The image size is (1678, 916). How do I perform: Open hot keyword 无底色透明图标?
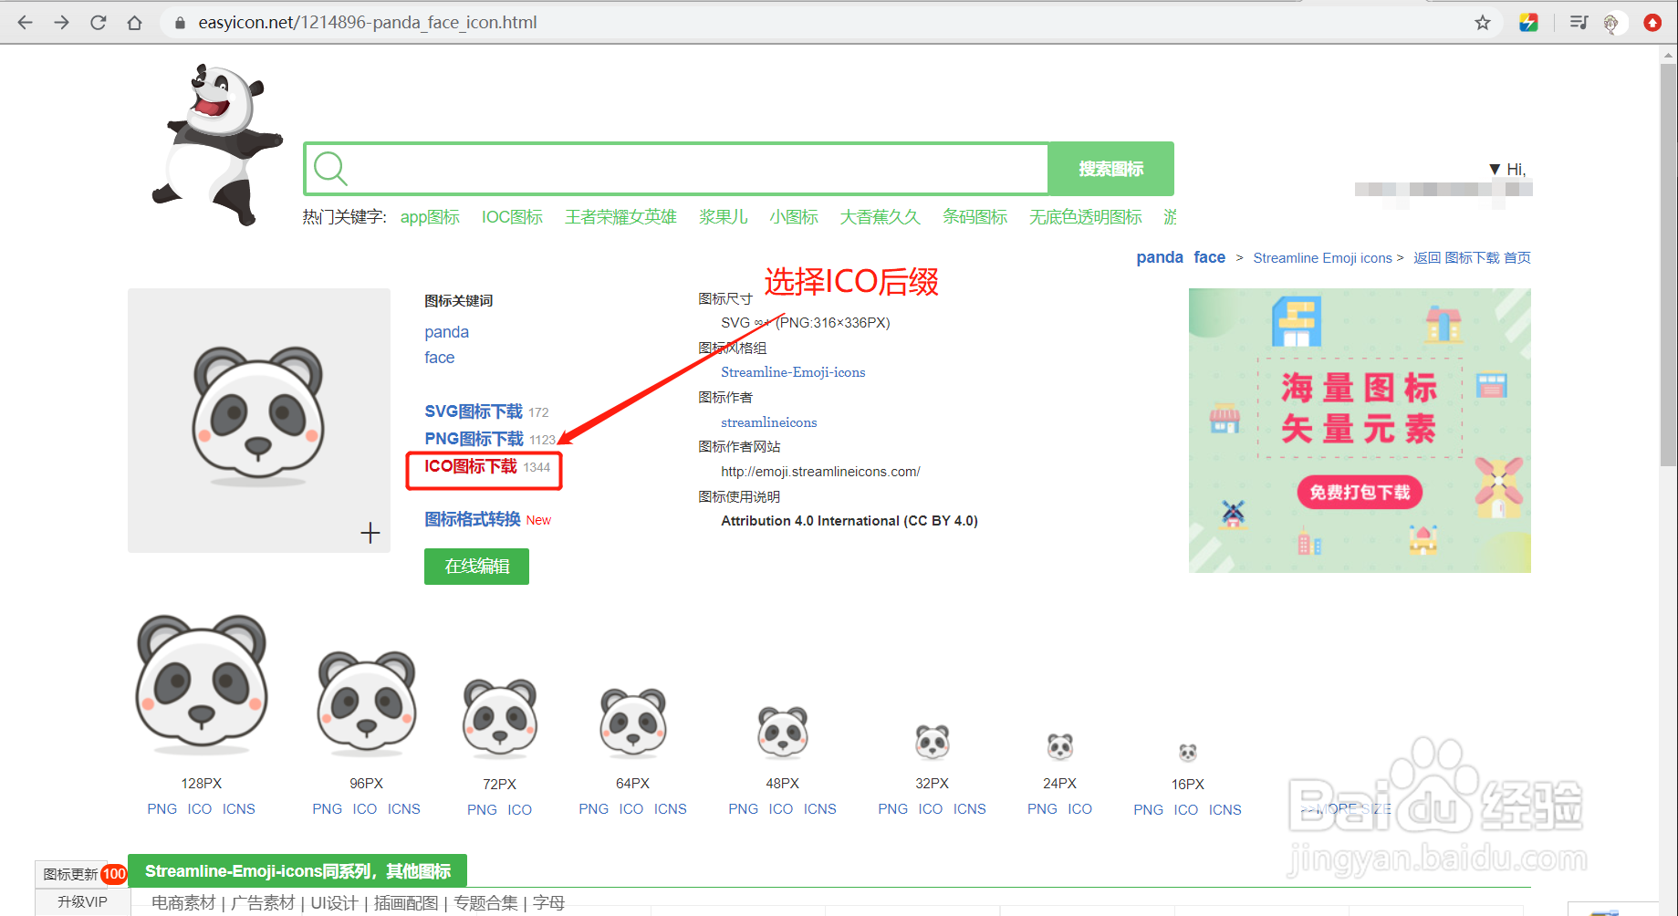tap(1085, 217)
